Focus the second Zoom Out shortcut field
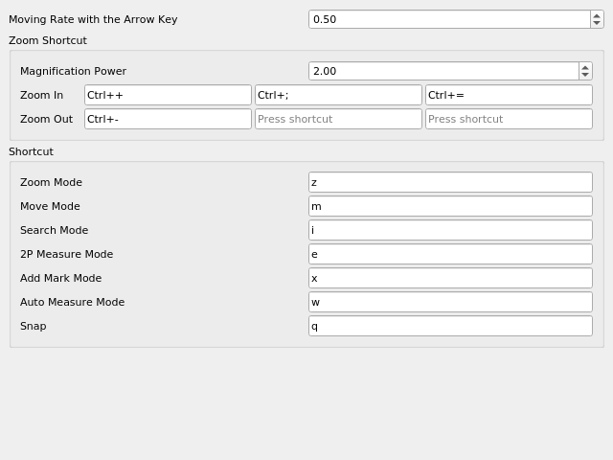The height and width of the screenshot is (460, 613). coord(338,119)
